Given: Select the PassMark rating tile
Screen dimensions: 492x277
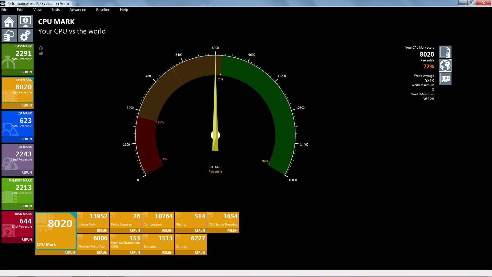Looking at the screenshot, I should click(17, 56).
